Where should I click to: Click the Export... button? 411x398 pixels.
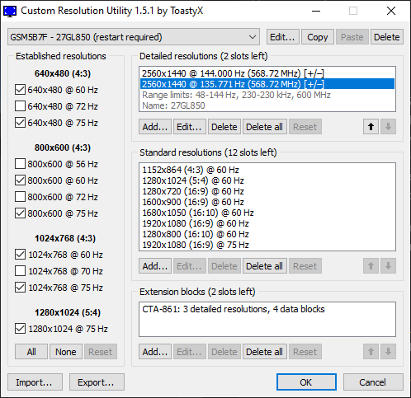pos(97,382)
